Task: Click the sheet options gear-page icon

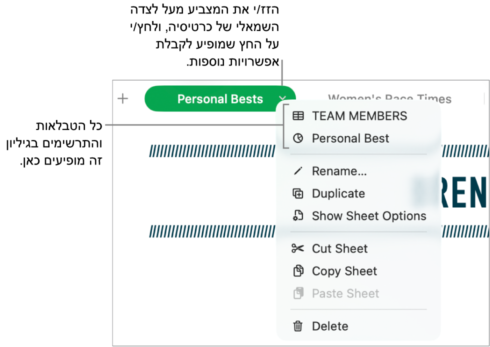Action: (x=298, y=216)
